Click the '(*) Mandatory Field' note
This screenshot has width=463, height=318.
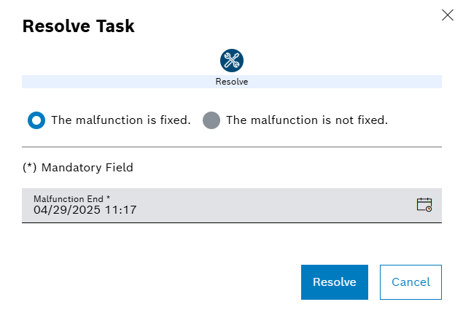tap(78, 167)
